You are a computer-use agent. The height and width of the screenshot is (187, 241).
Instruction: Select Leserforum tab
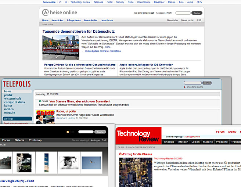coord(107,21)
